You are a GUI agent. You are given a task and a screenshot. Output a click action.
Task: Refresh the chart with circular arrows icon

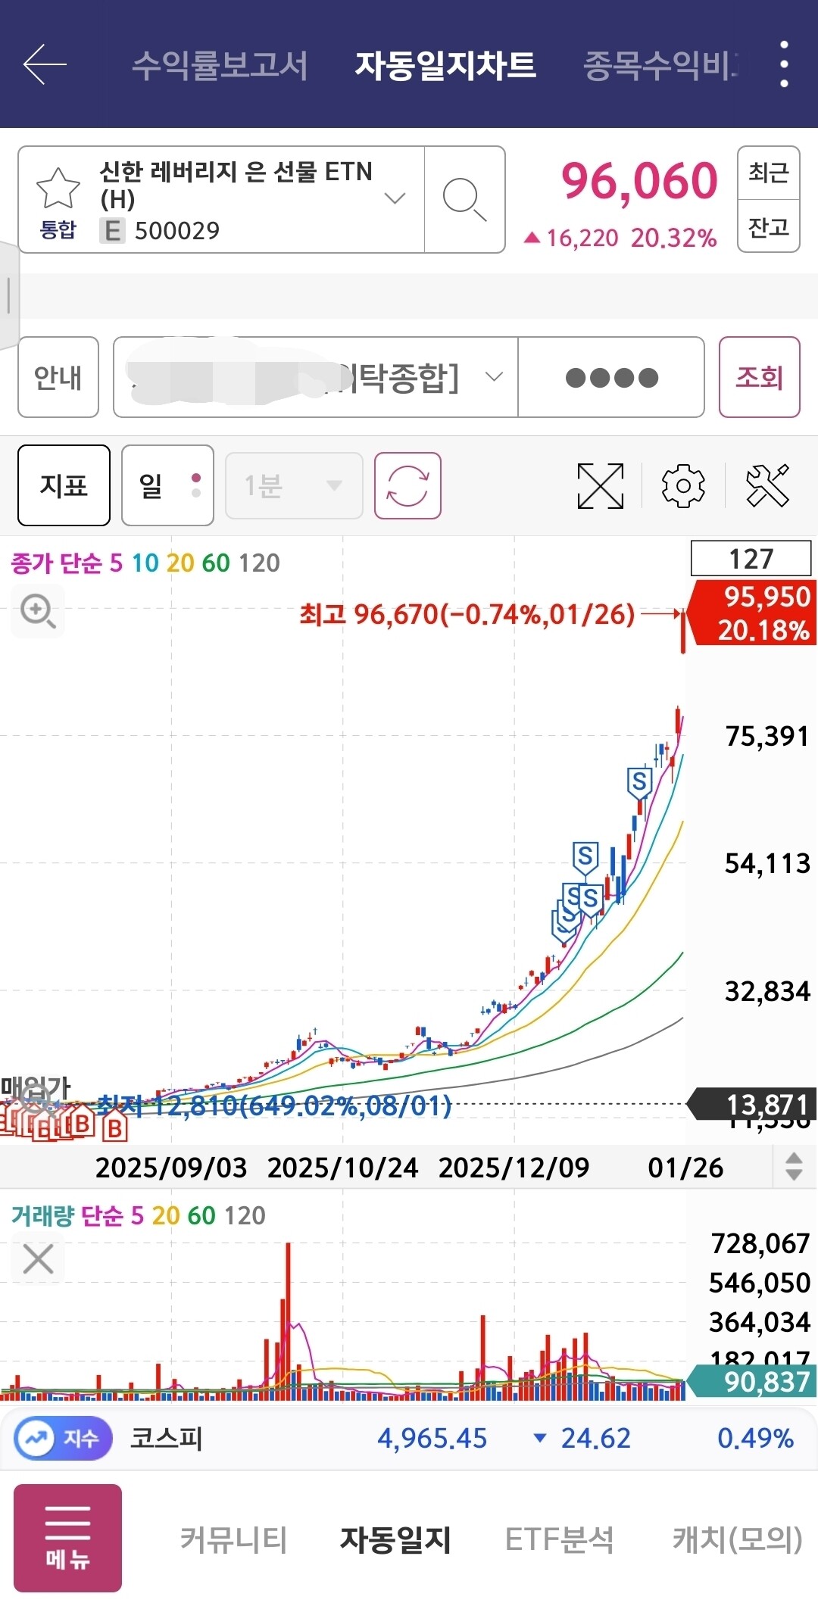(407, 485)
